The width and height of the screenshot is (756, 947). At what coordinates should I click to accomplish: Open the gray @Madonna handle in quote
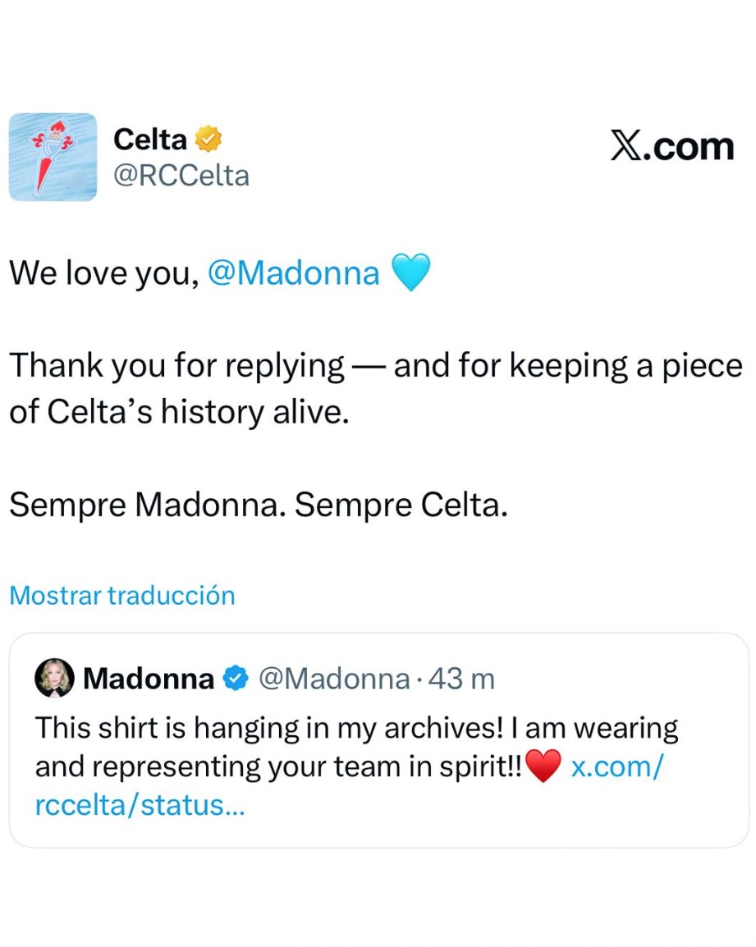click(x=333, y=679)
